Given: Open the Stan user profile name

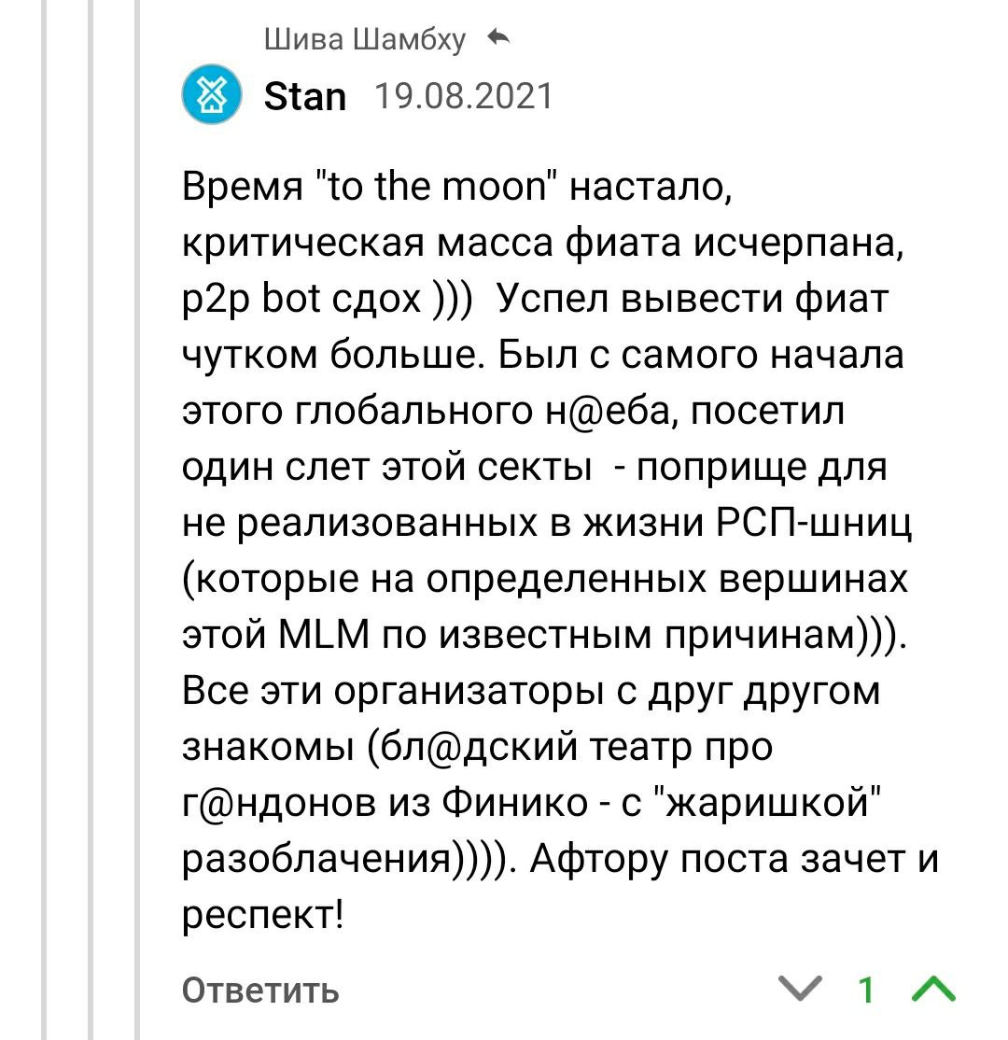Looking at the screenshot, I should (305, 96).
